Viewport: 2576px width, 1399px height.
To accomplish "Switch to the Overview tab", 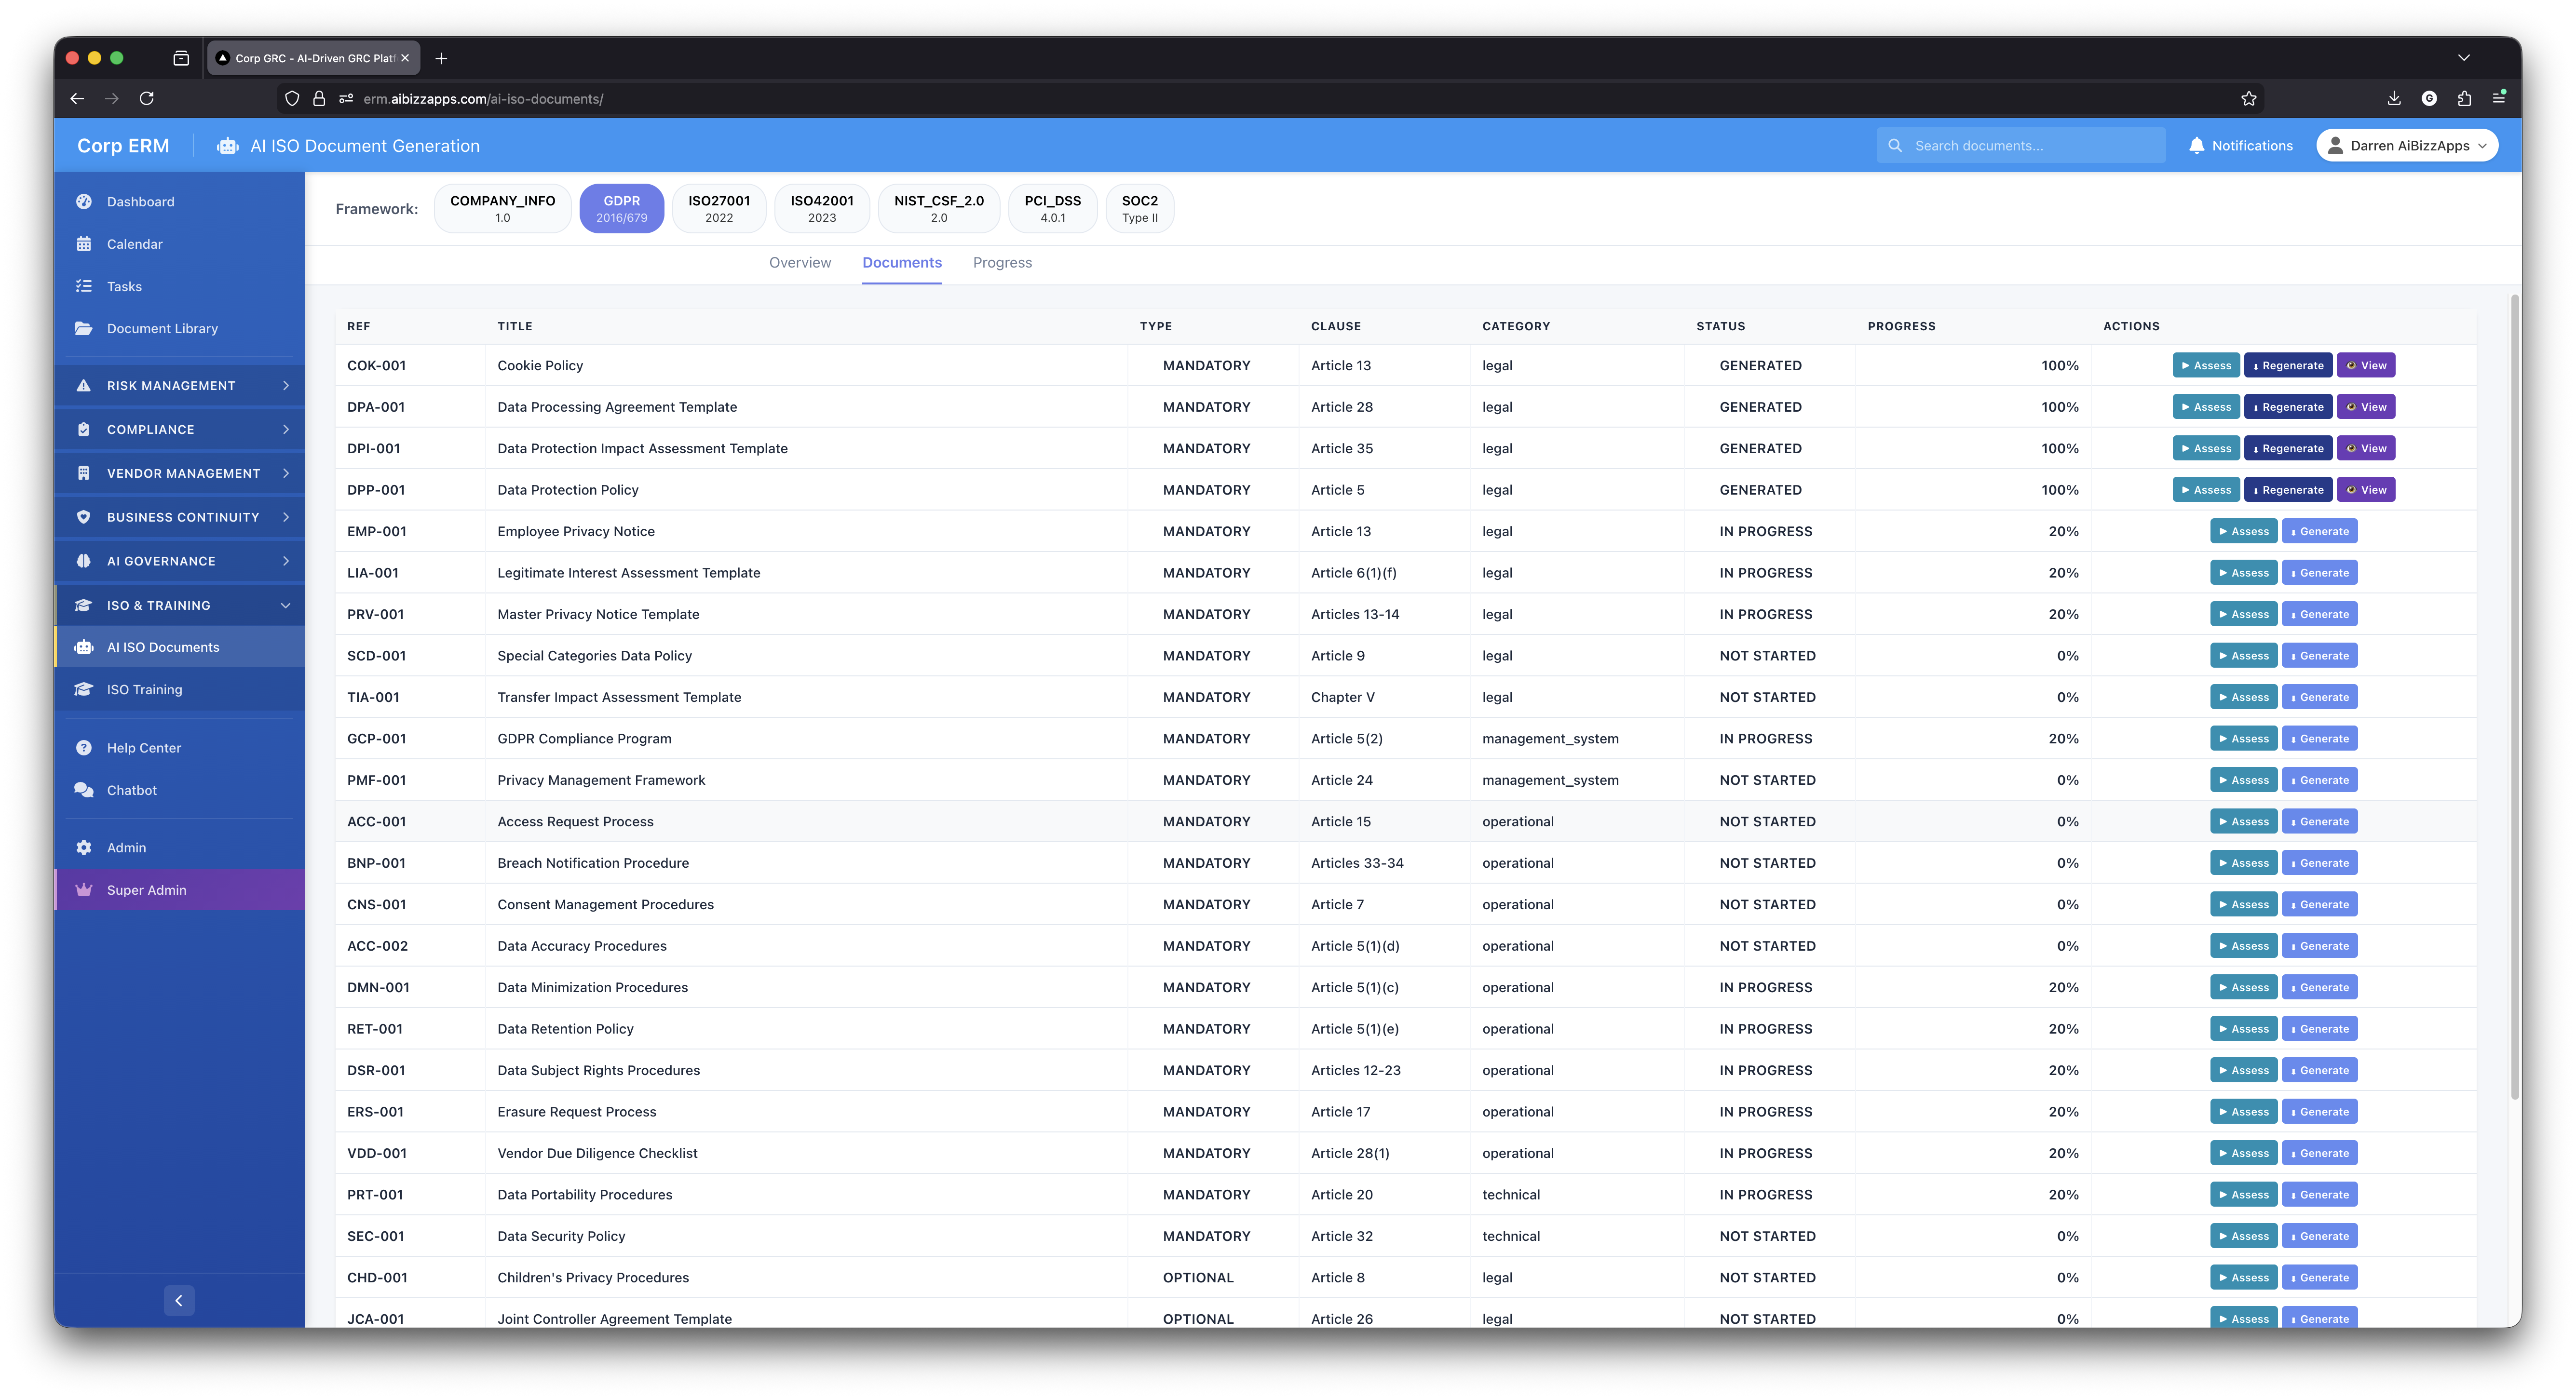I will (799, 262).
